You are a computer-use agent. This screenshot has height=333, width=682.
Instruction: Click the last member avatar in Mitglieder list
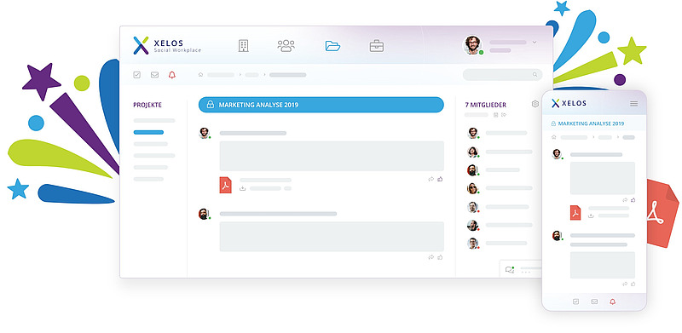(x=473, y=244)
